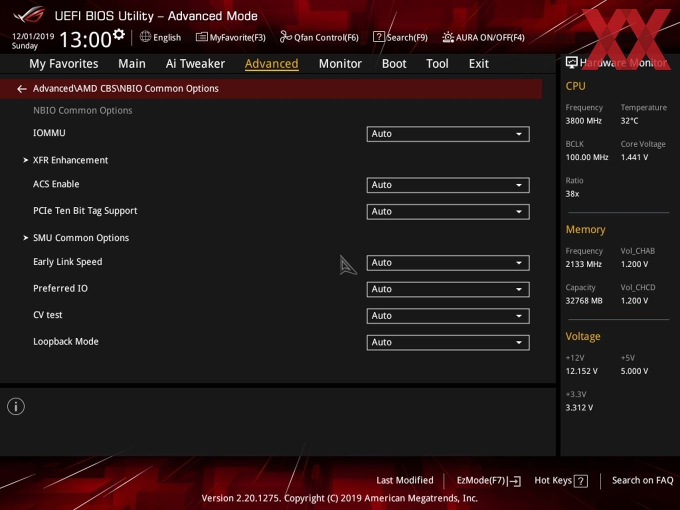Click the +3.3V 3.312 V value
This screenshot has width=680, height=510.
pyautogui.click(x=579, y=407)
